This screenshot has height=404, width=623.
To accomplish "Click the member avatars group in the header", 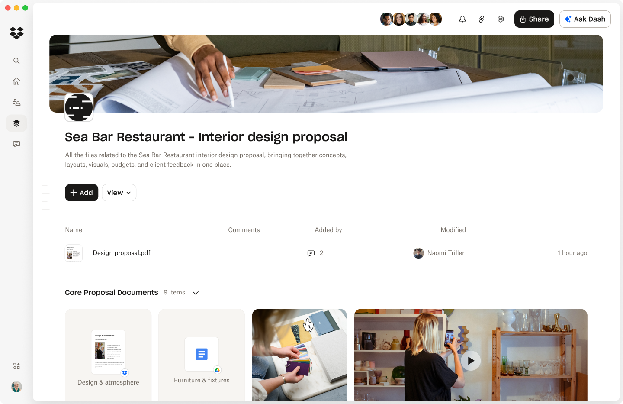I will pyautogui.click(x=411, y=19).
